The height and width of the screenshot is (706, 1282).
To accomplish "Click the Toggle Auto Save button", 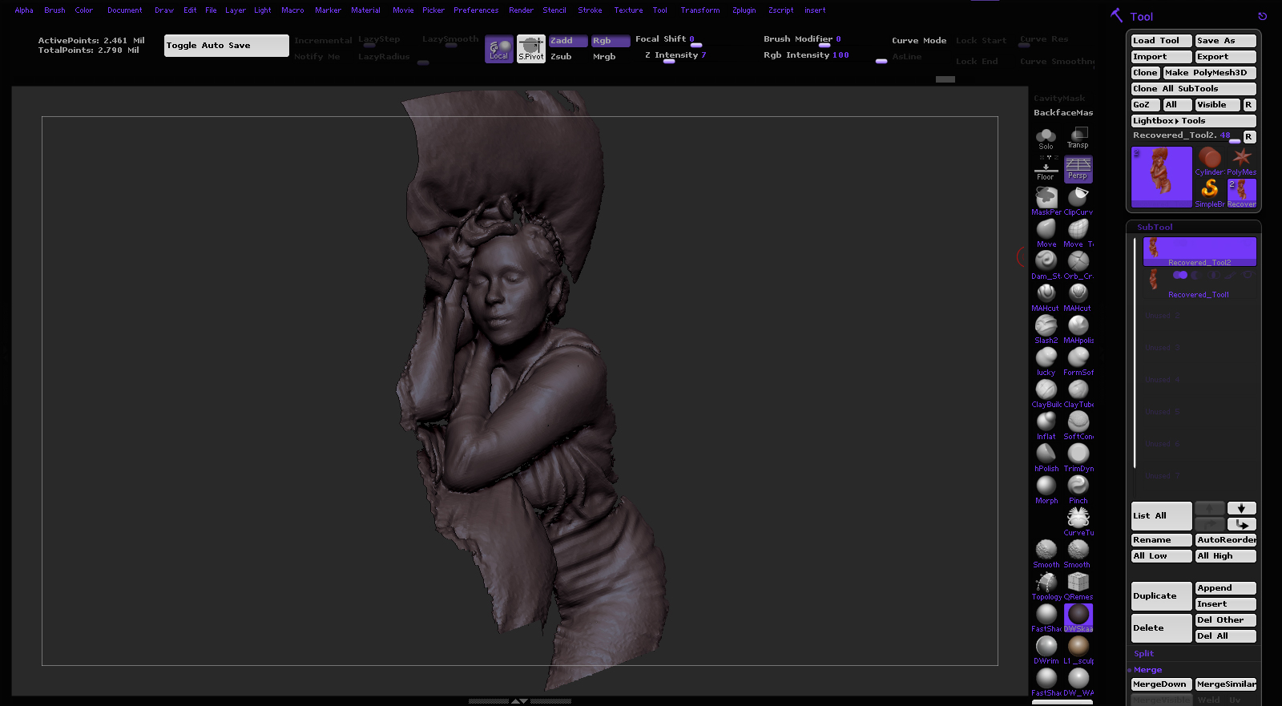I will [x=226, y=46].
